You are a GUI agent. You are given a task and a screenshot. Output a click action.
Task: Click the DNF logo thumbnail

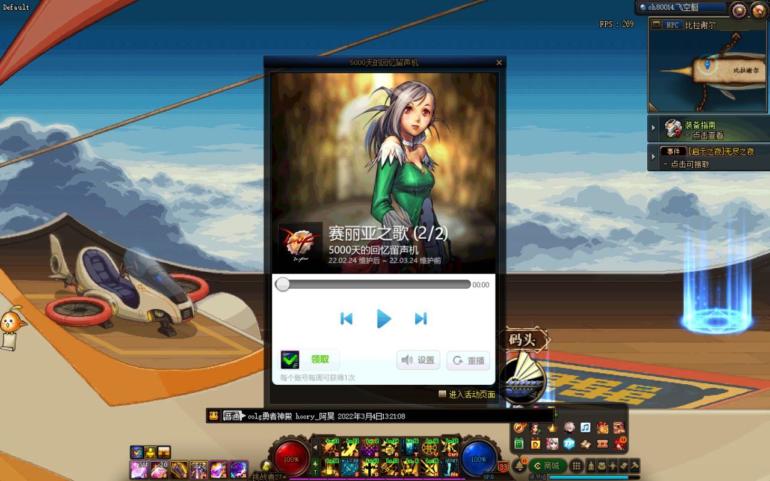300,245
